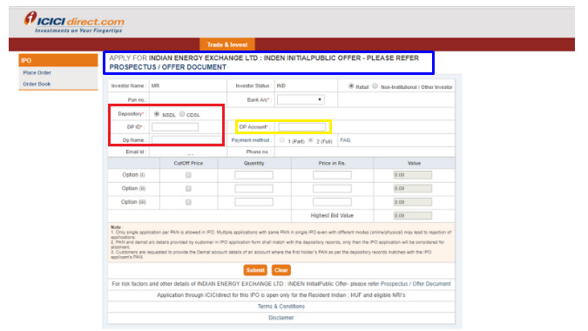588x331 pixels.
Task: Click Price in Rs. field for Option (i)
Action: [332, 175]
